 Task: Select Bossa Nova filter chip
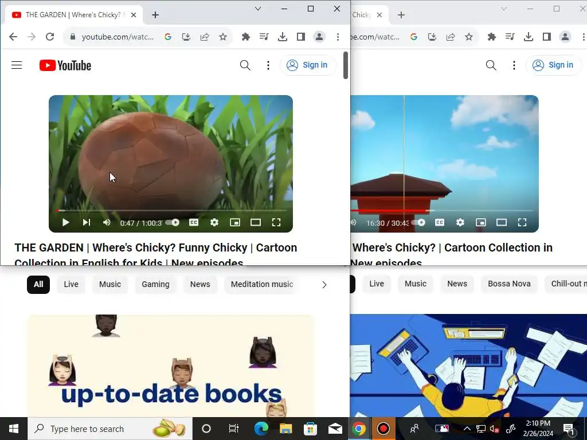point(509,284)
